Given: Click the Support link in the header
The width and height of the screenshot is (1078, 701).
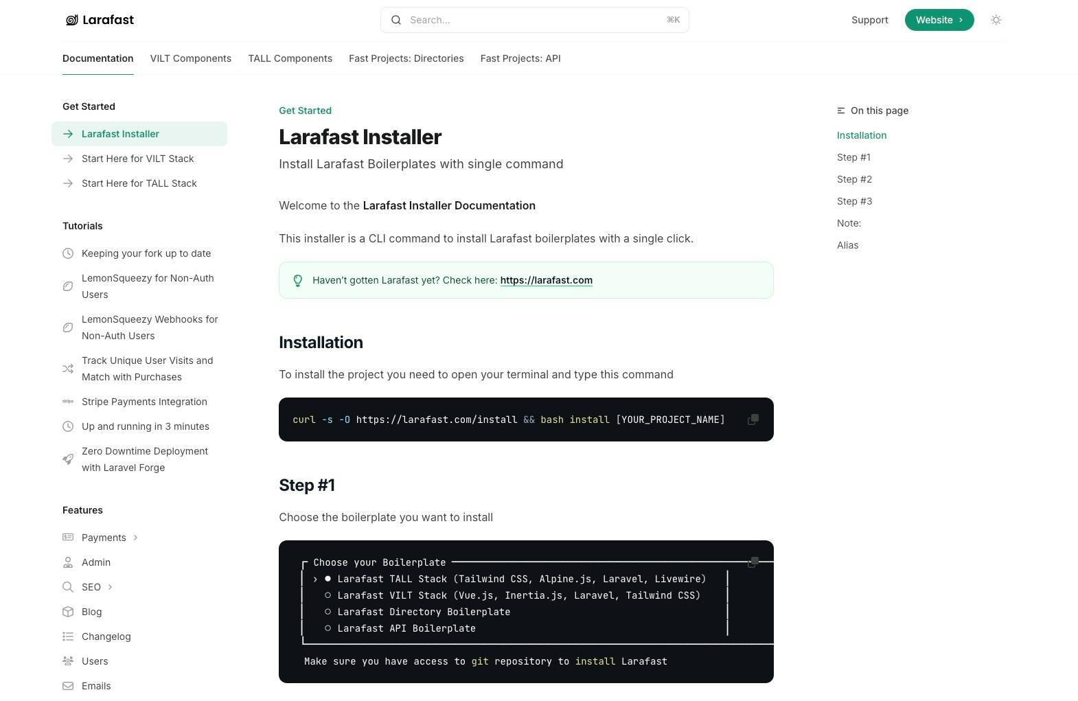Looking at the screenshot, I should (x=870, y=20).
